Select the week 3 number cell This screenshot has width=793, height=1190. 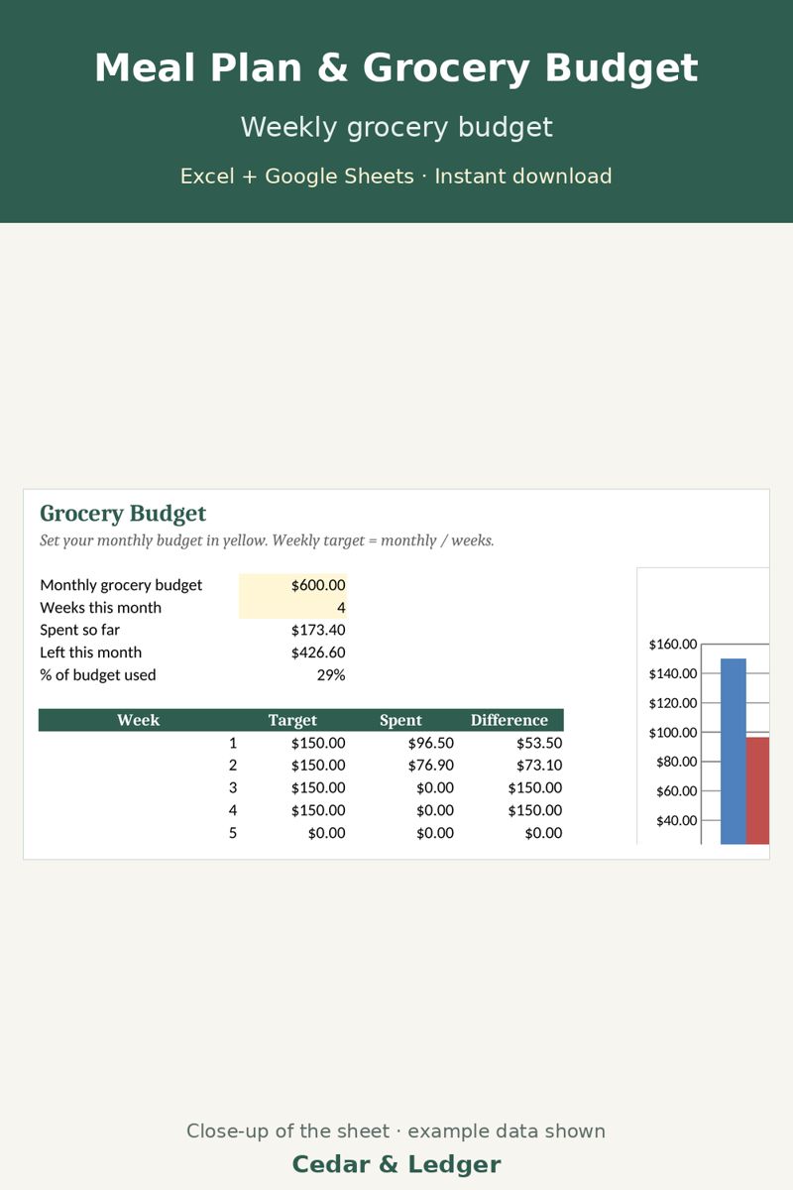tap(233, 787)
